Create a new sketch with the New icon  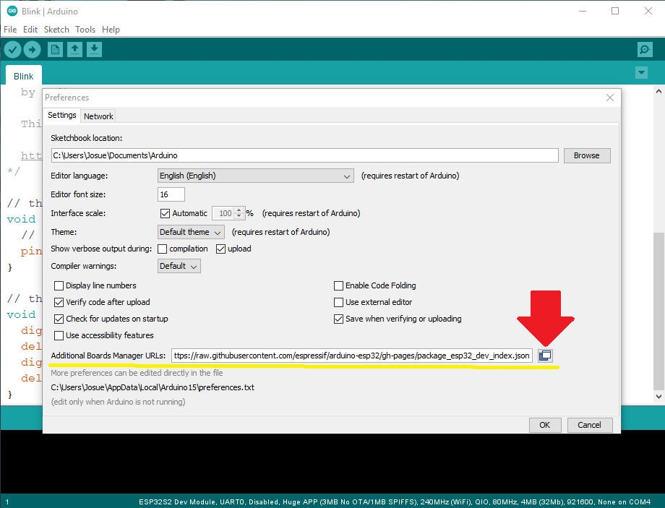55,50
